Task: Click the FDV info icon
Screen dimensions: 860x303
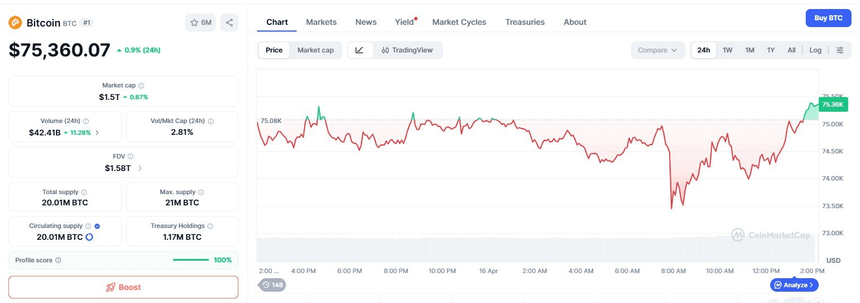Action: coord(131,156)
